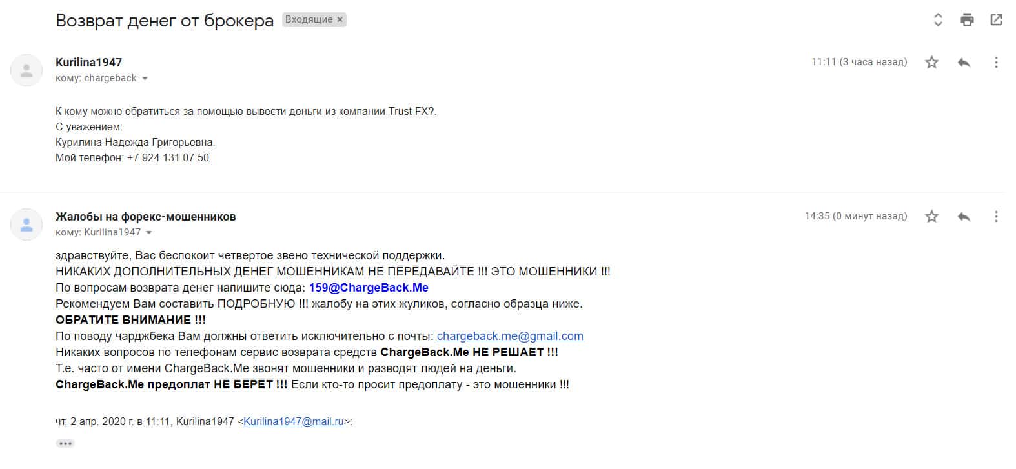The height and width of the screenshot is (469, 1016).
Task: Select sender name Жалобы на форекс-мошенников
Action: click(146, 216)
